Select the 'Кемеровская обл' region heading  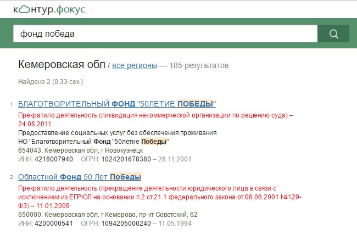pyautogui.click(x=62, y=64)
